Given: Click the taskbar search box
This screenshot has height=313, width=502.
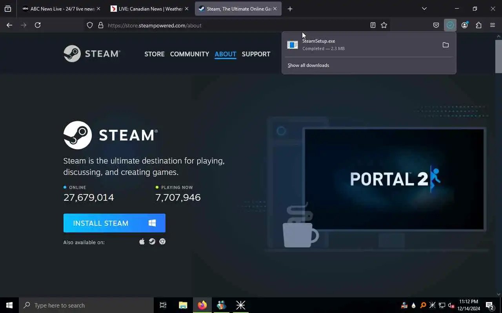Looking at the screenshot, I should click(x=86, y=305).
